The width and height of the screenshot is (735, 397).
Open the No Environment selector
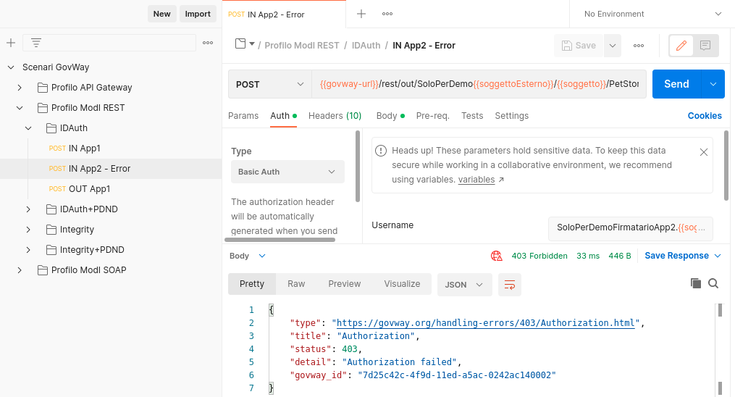click(x=652, y=14)
